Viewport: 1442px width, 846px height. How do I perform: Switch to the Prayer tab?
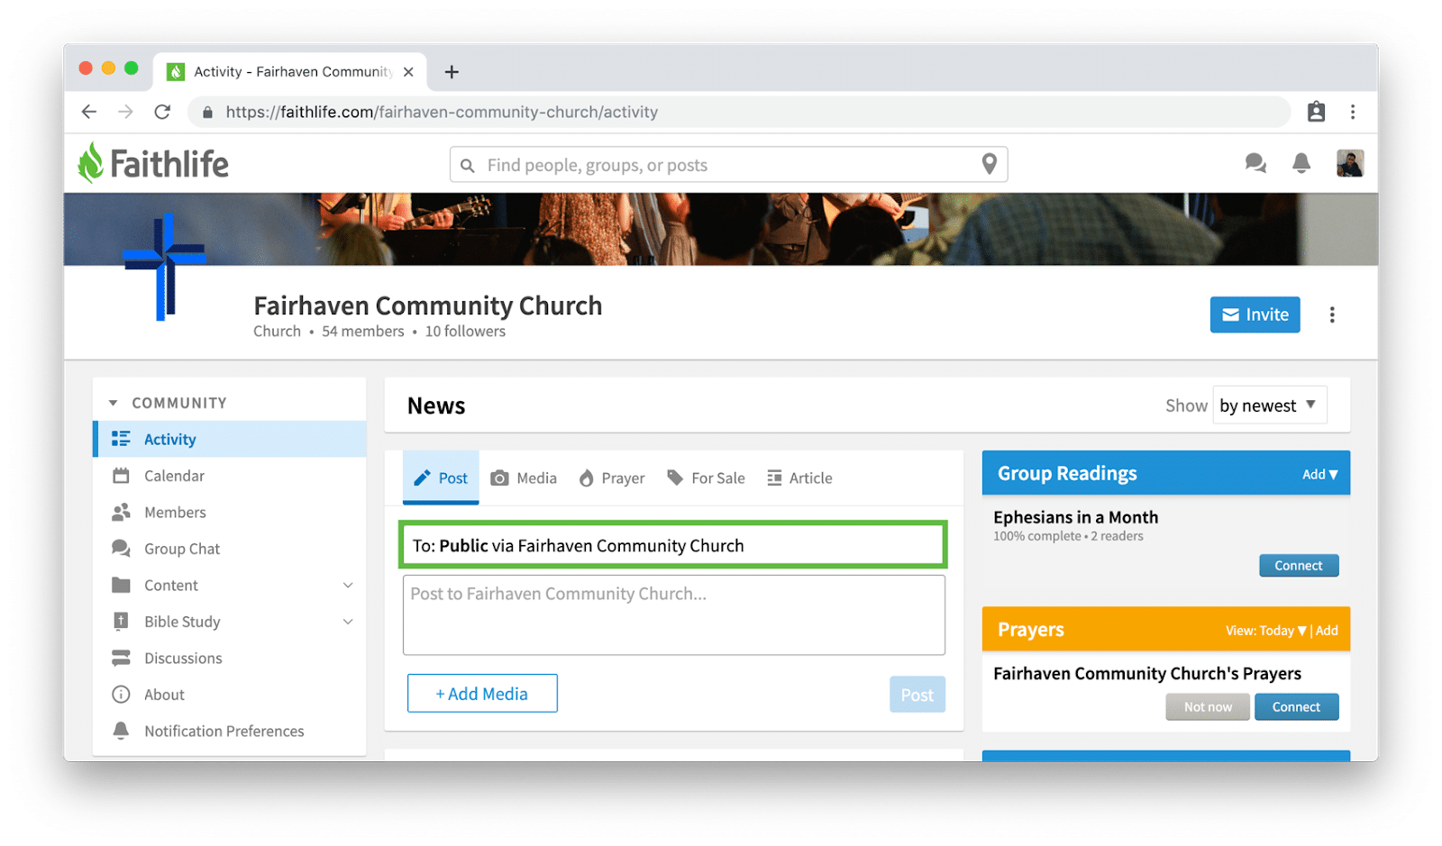click(612, 478)
